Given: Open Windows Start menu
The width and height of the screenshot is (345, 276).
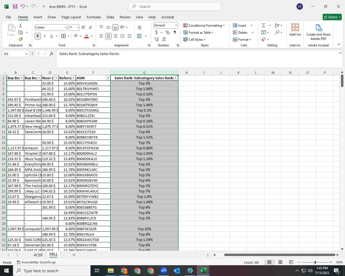Looking at the screenshot, I should pyautogui.click(x=6, y=271).
